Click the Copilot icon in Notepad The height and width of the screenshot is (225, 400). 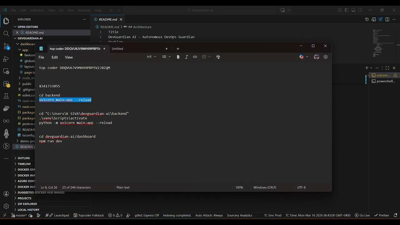[301, 57]
